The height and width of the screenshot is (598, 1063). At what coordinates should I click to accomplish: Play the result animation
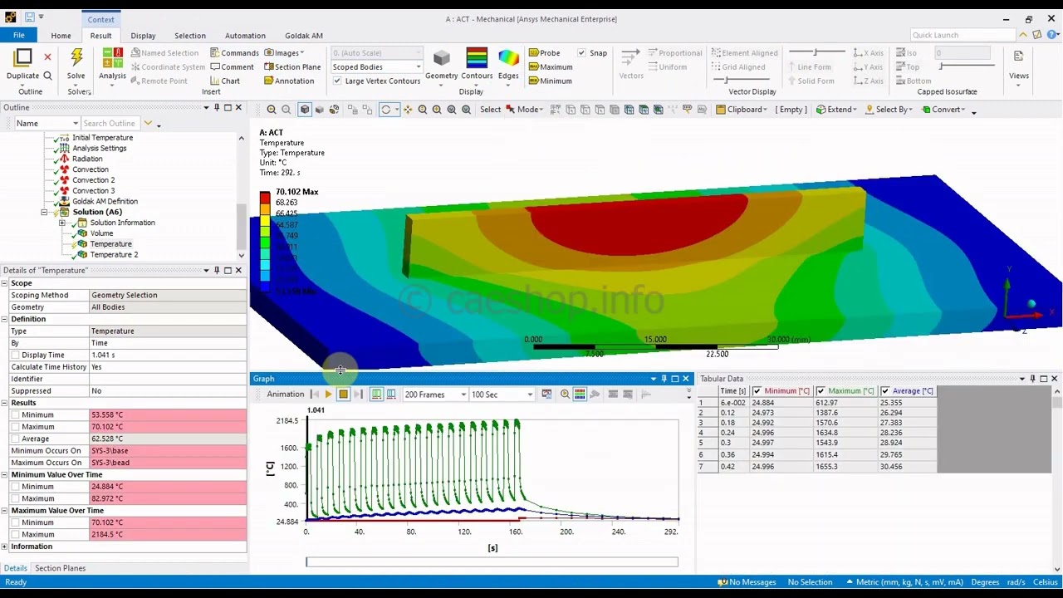click(x=328, y=395)
